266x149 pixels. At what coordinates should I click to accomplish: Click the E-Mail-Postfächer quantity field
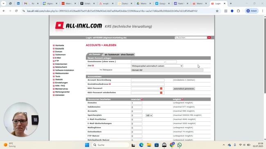[137, 119]
